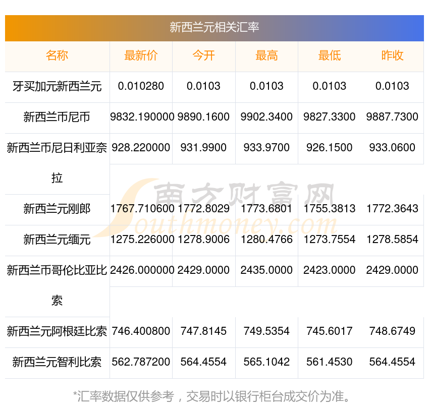The height and width of the screenshot is (412, 429).
Task: Click the opening value 1278.9006
Action: click(x=203, y=240)
